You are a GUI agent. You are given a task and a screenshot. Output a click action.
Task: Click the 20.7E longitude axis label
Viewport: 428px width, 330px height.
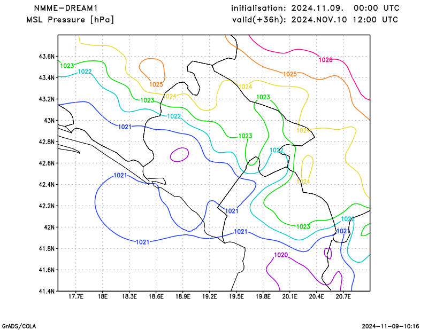point(343,296)
